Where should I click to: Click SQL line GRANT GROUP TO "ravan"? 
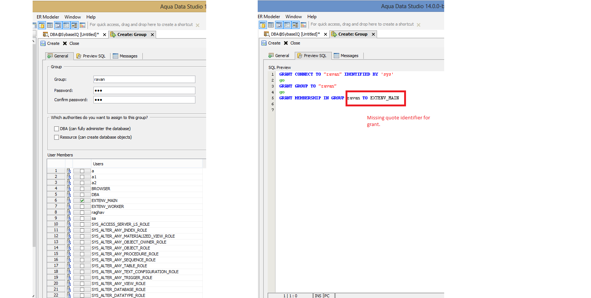coord(308,86)
